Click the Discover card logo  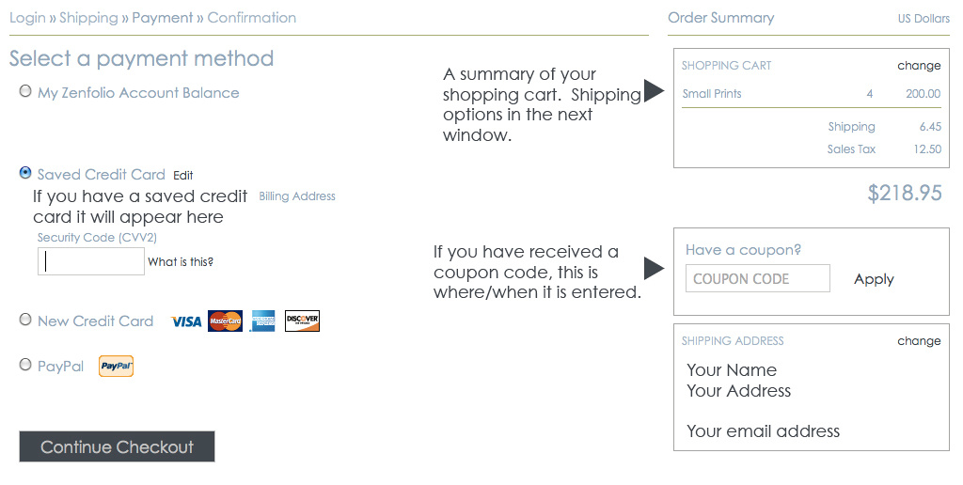[302, 321]
